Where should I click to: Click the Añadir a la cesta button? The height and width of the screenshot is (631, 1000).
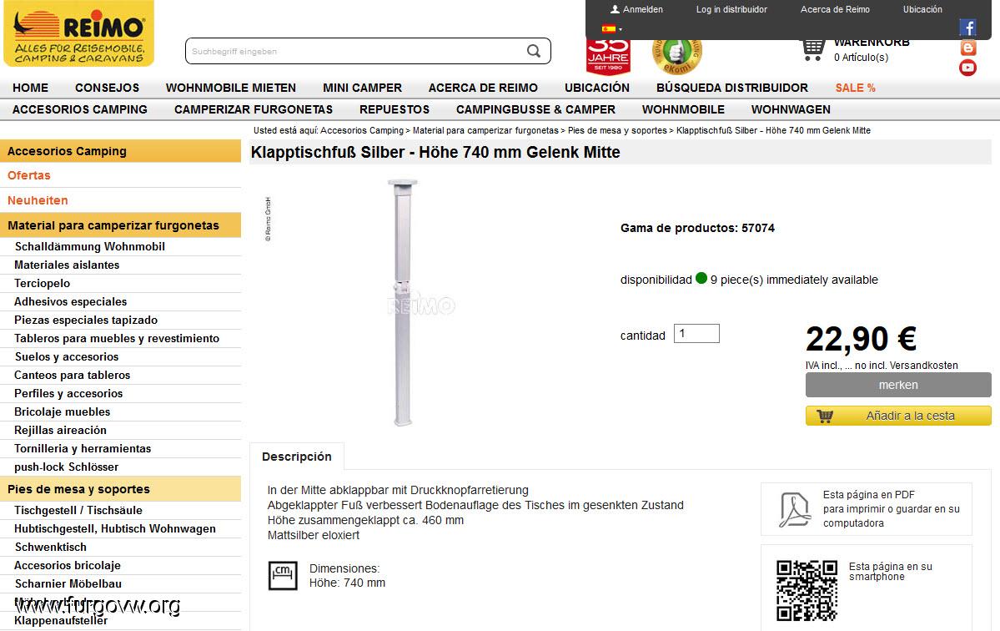tap(898, 416)
